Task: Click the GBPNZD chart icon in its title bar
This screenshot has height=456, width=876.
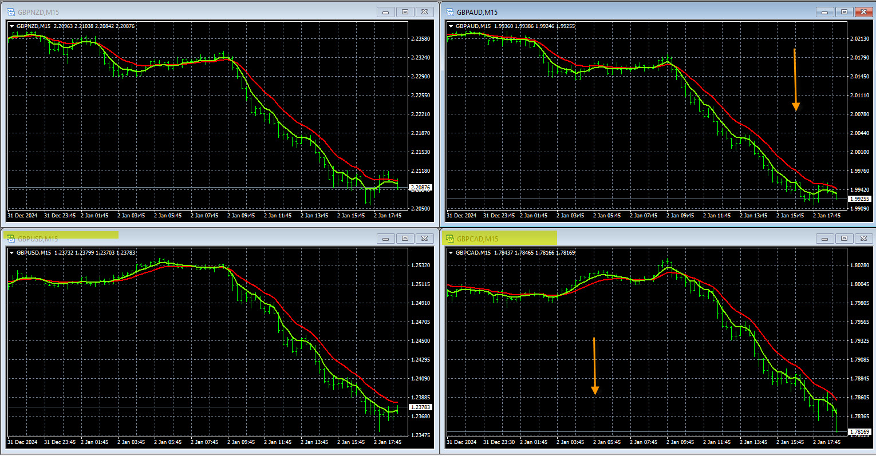Action: click(x=11, y=11)
